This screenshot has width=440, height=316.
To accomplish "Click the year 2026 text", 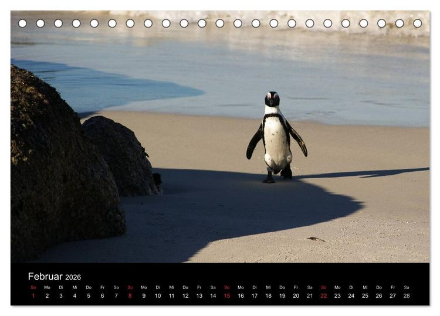I will (73, 277).
